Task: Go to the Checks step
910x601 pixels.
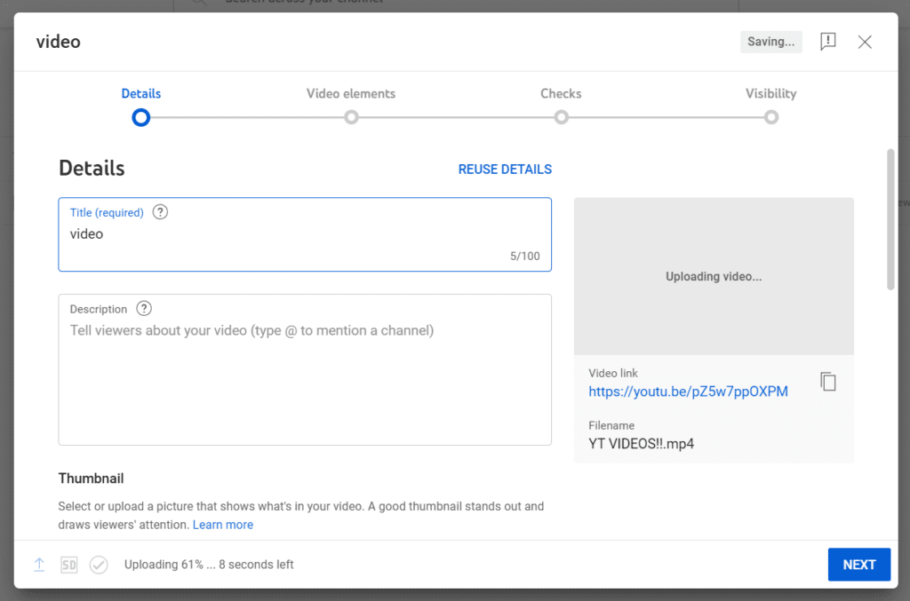Action: click(561, 93)
